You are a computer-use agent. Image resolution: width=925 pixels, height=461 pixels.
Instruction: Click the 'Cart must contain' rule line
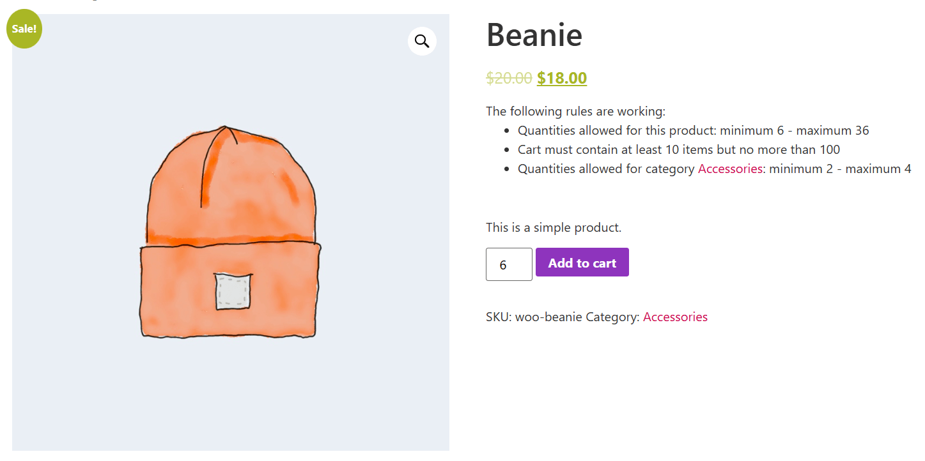(679, 150)
